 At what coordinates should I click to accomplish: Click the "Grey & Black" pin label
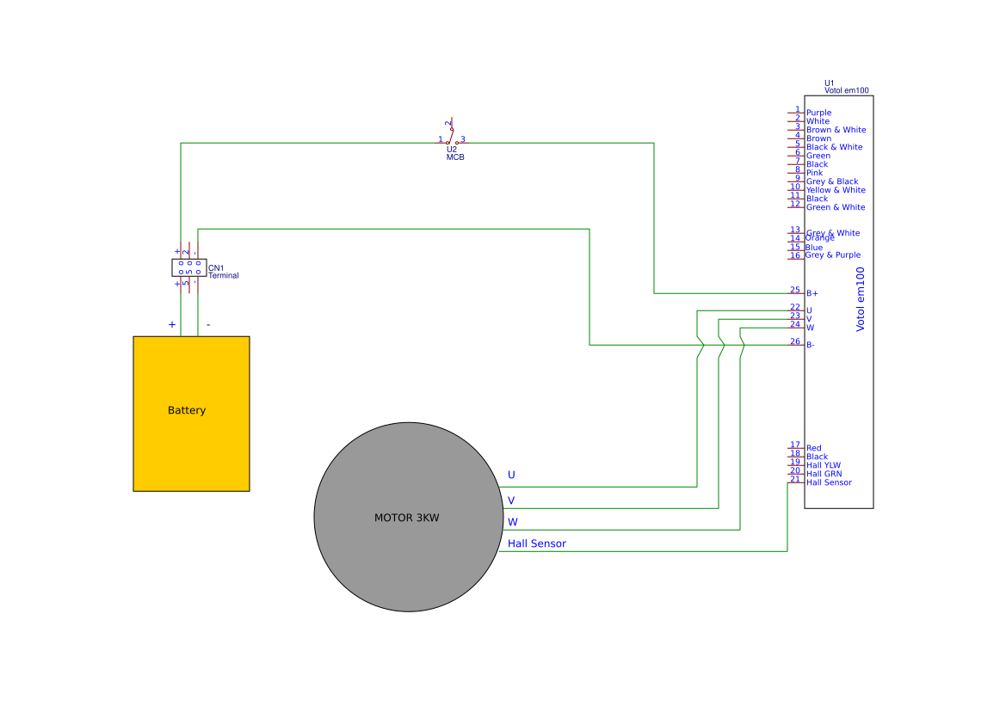(832, 182)
